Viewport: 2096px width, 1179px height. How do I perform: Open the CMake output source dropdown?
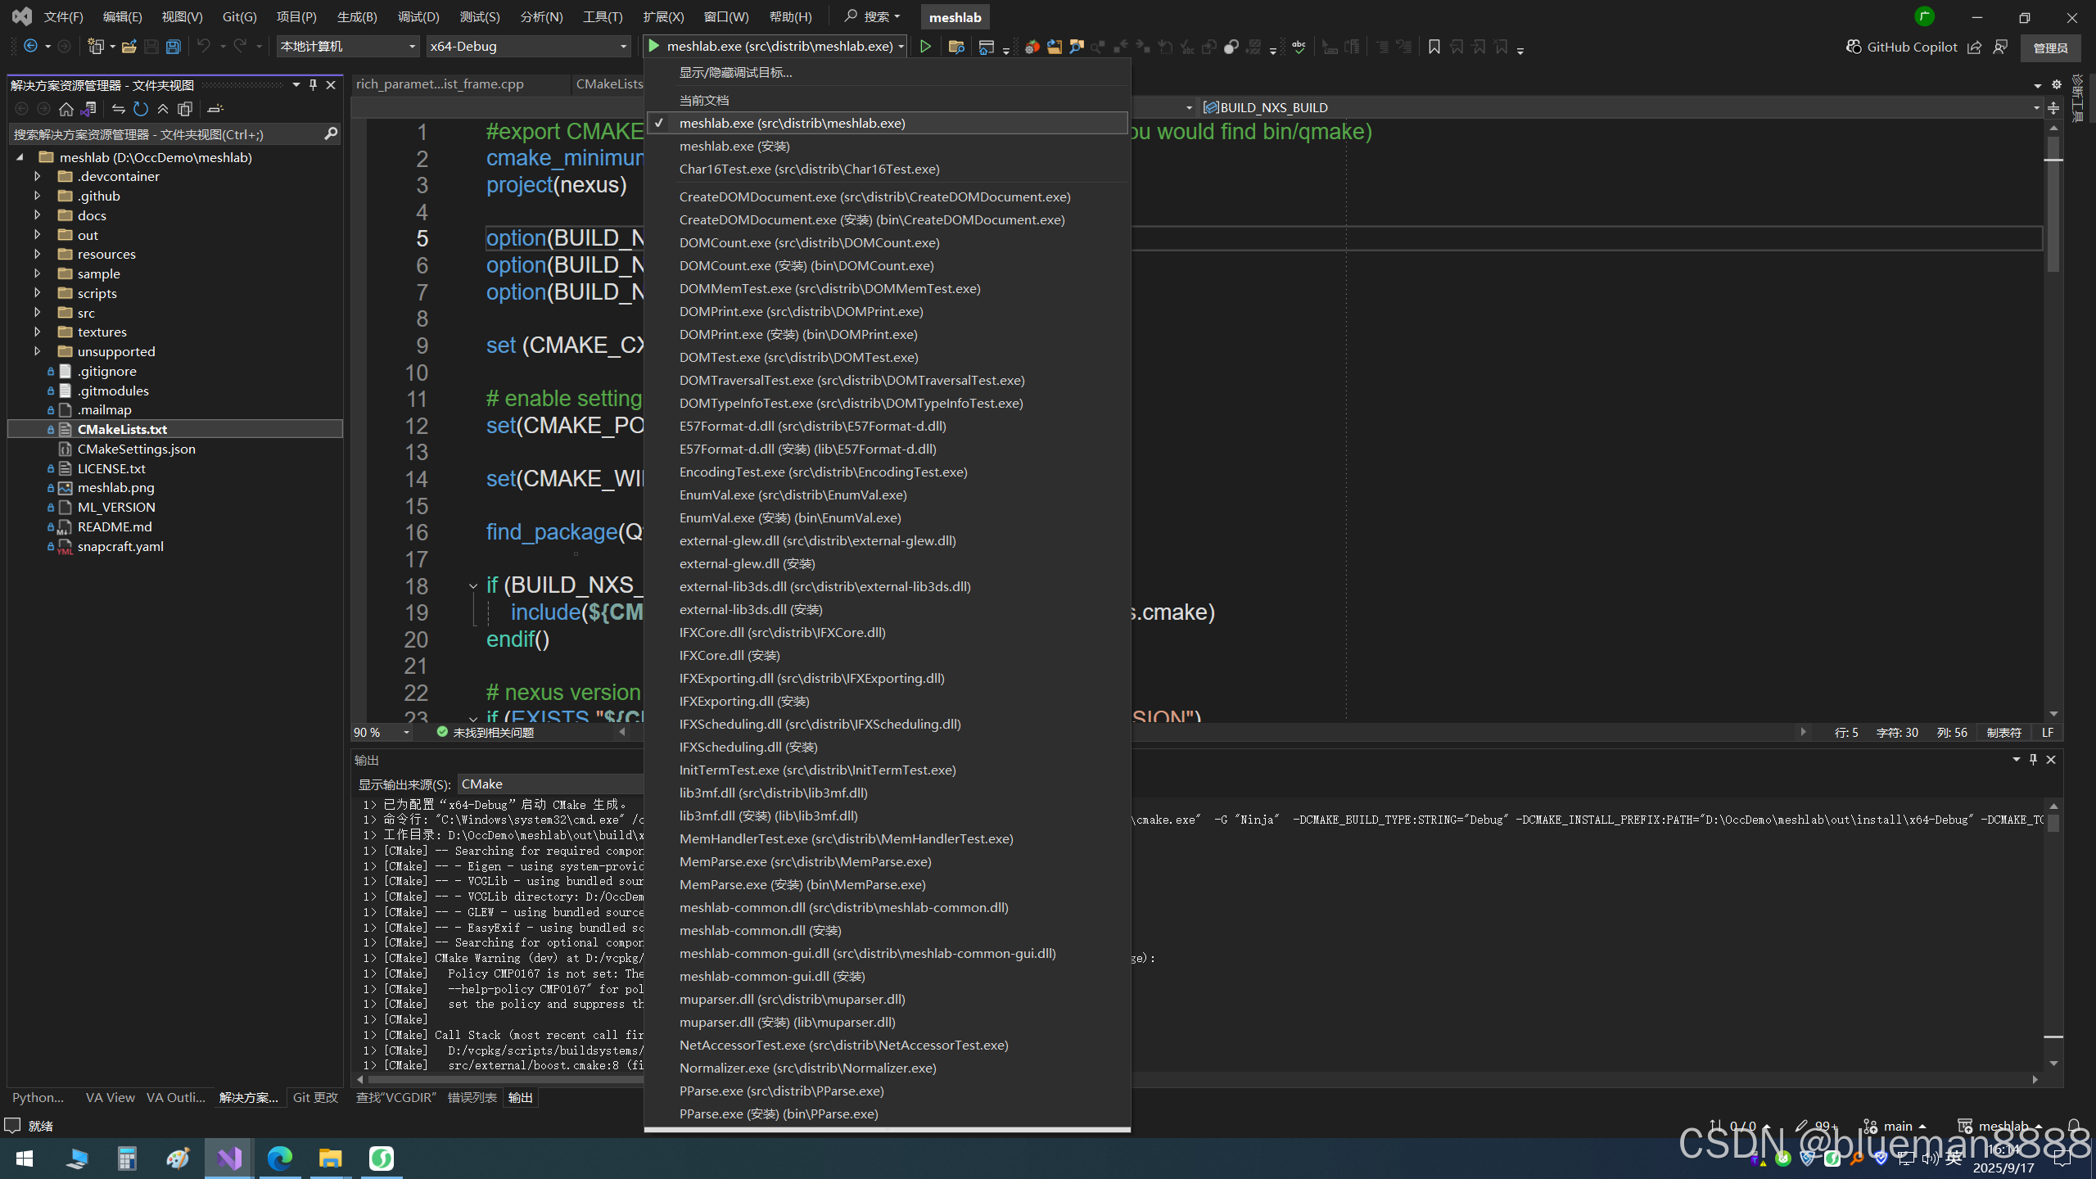click(x=552, y=784)
